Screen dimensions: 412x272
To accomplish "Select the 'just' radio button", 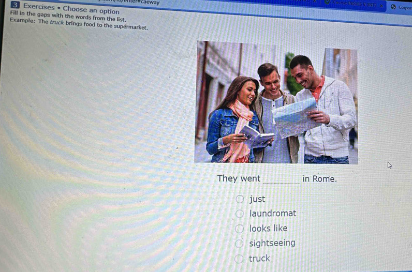I will point(240,199).
